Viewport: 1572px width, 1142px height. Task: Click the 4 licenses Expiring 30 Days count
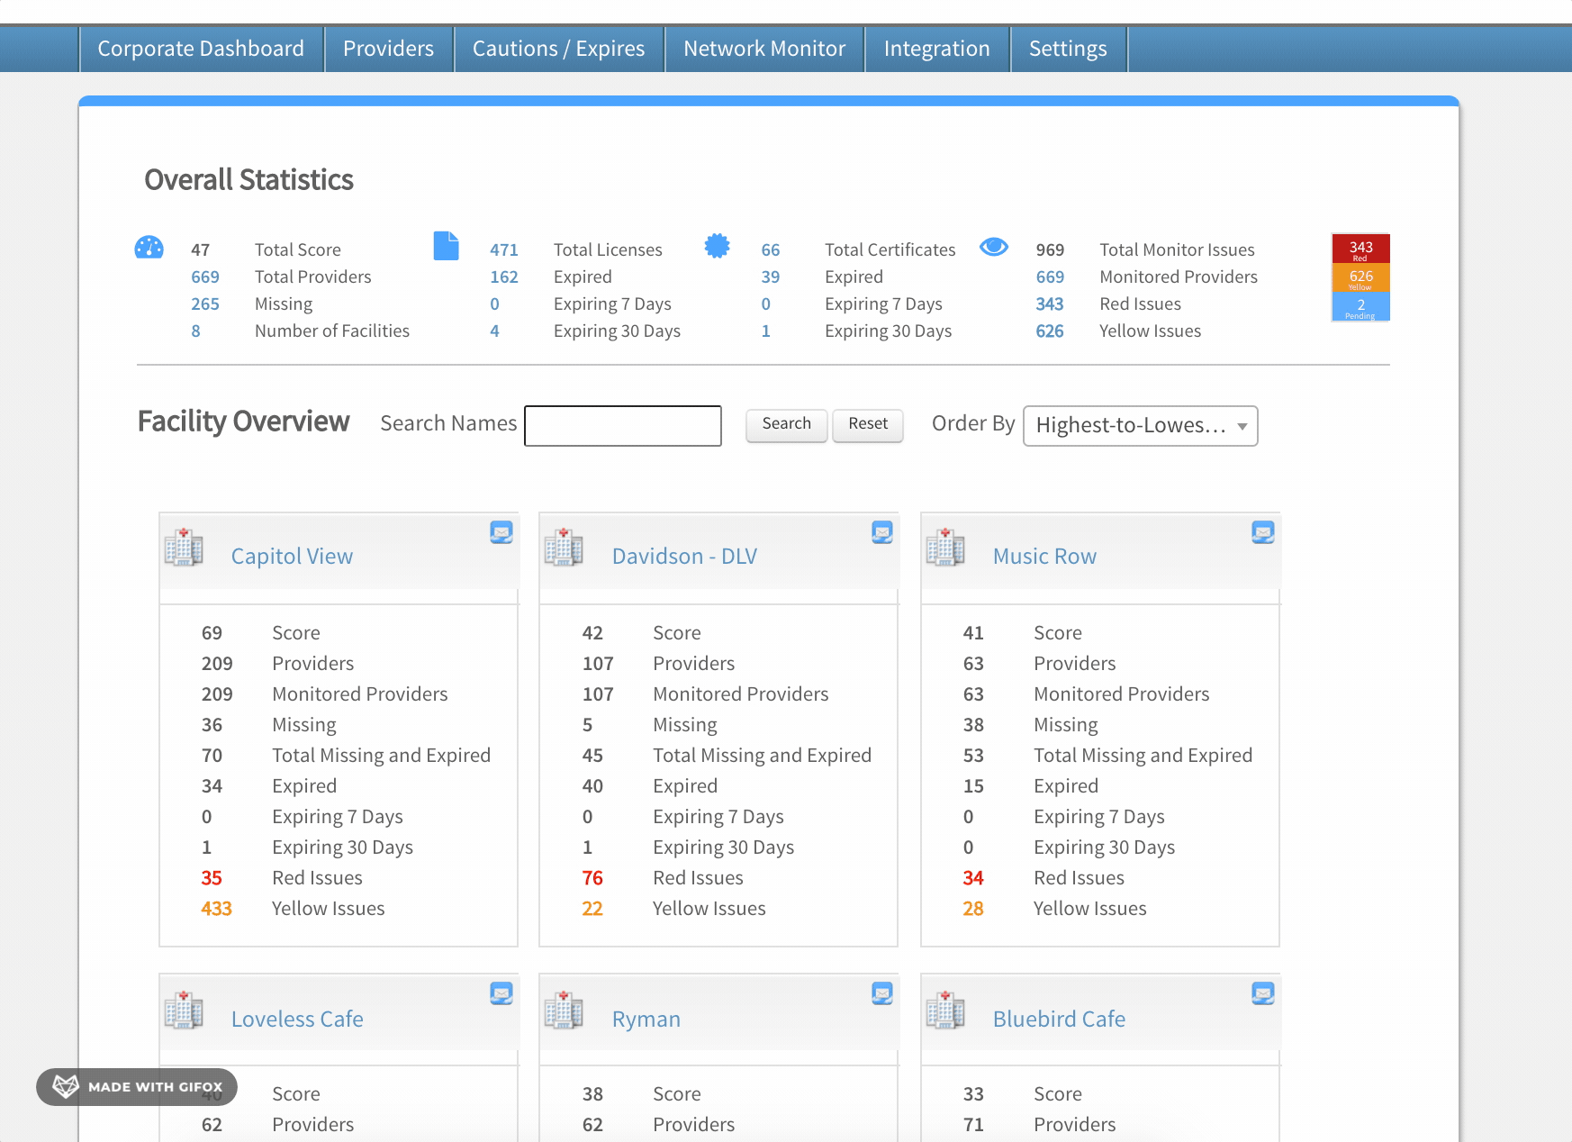coord(494,331)
